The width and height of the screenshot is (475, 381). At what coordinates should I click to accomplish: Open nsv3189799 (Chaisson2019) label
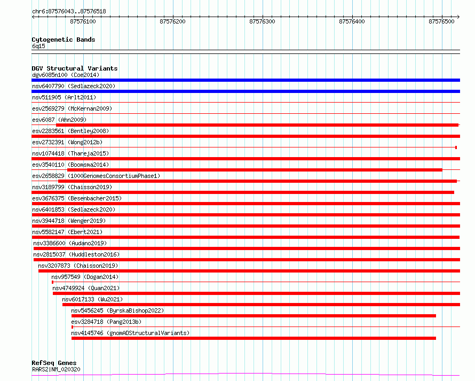(72, 187)
